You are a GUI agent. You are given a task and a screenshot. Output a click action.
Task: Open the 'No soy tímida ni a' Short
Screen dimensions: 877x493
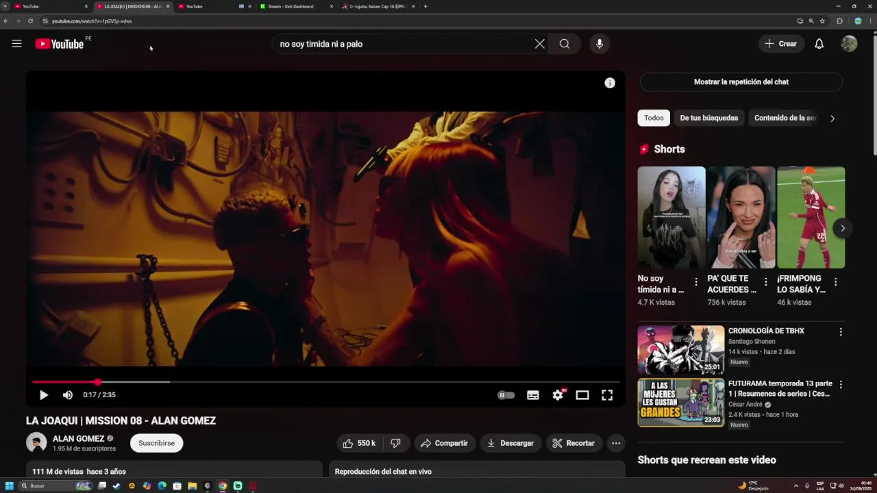[671, 218]
